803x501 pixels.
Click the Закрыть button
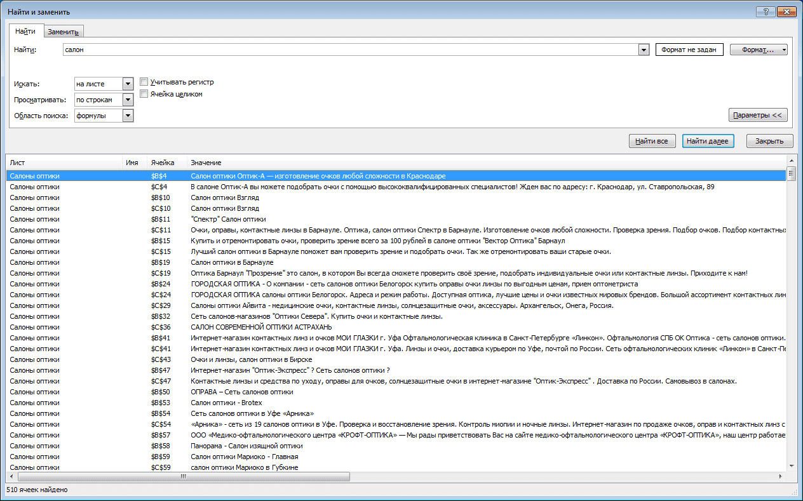(x=769, y=141)
